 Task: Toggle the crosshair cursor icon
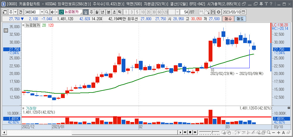coord(239,132)
